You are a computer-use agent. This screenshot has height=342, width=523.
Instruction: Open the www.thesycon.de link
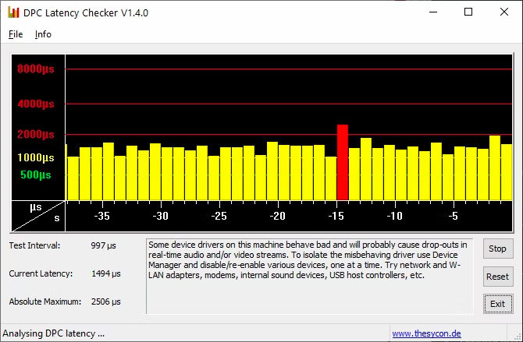(x=426, y=333)
